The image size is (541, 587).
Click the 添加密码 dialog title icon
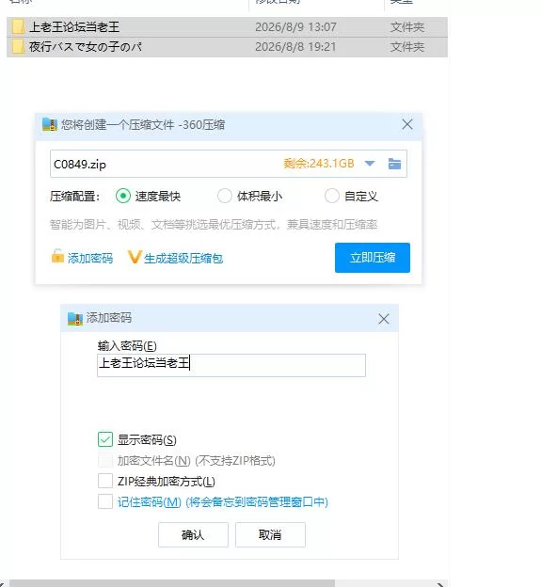pos(75,318)
